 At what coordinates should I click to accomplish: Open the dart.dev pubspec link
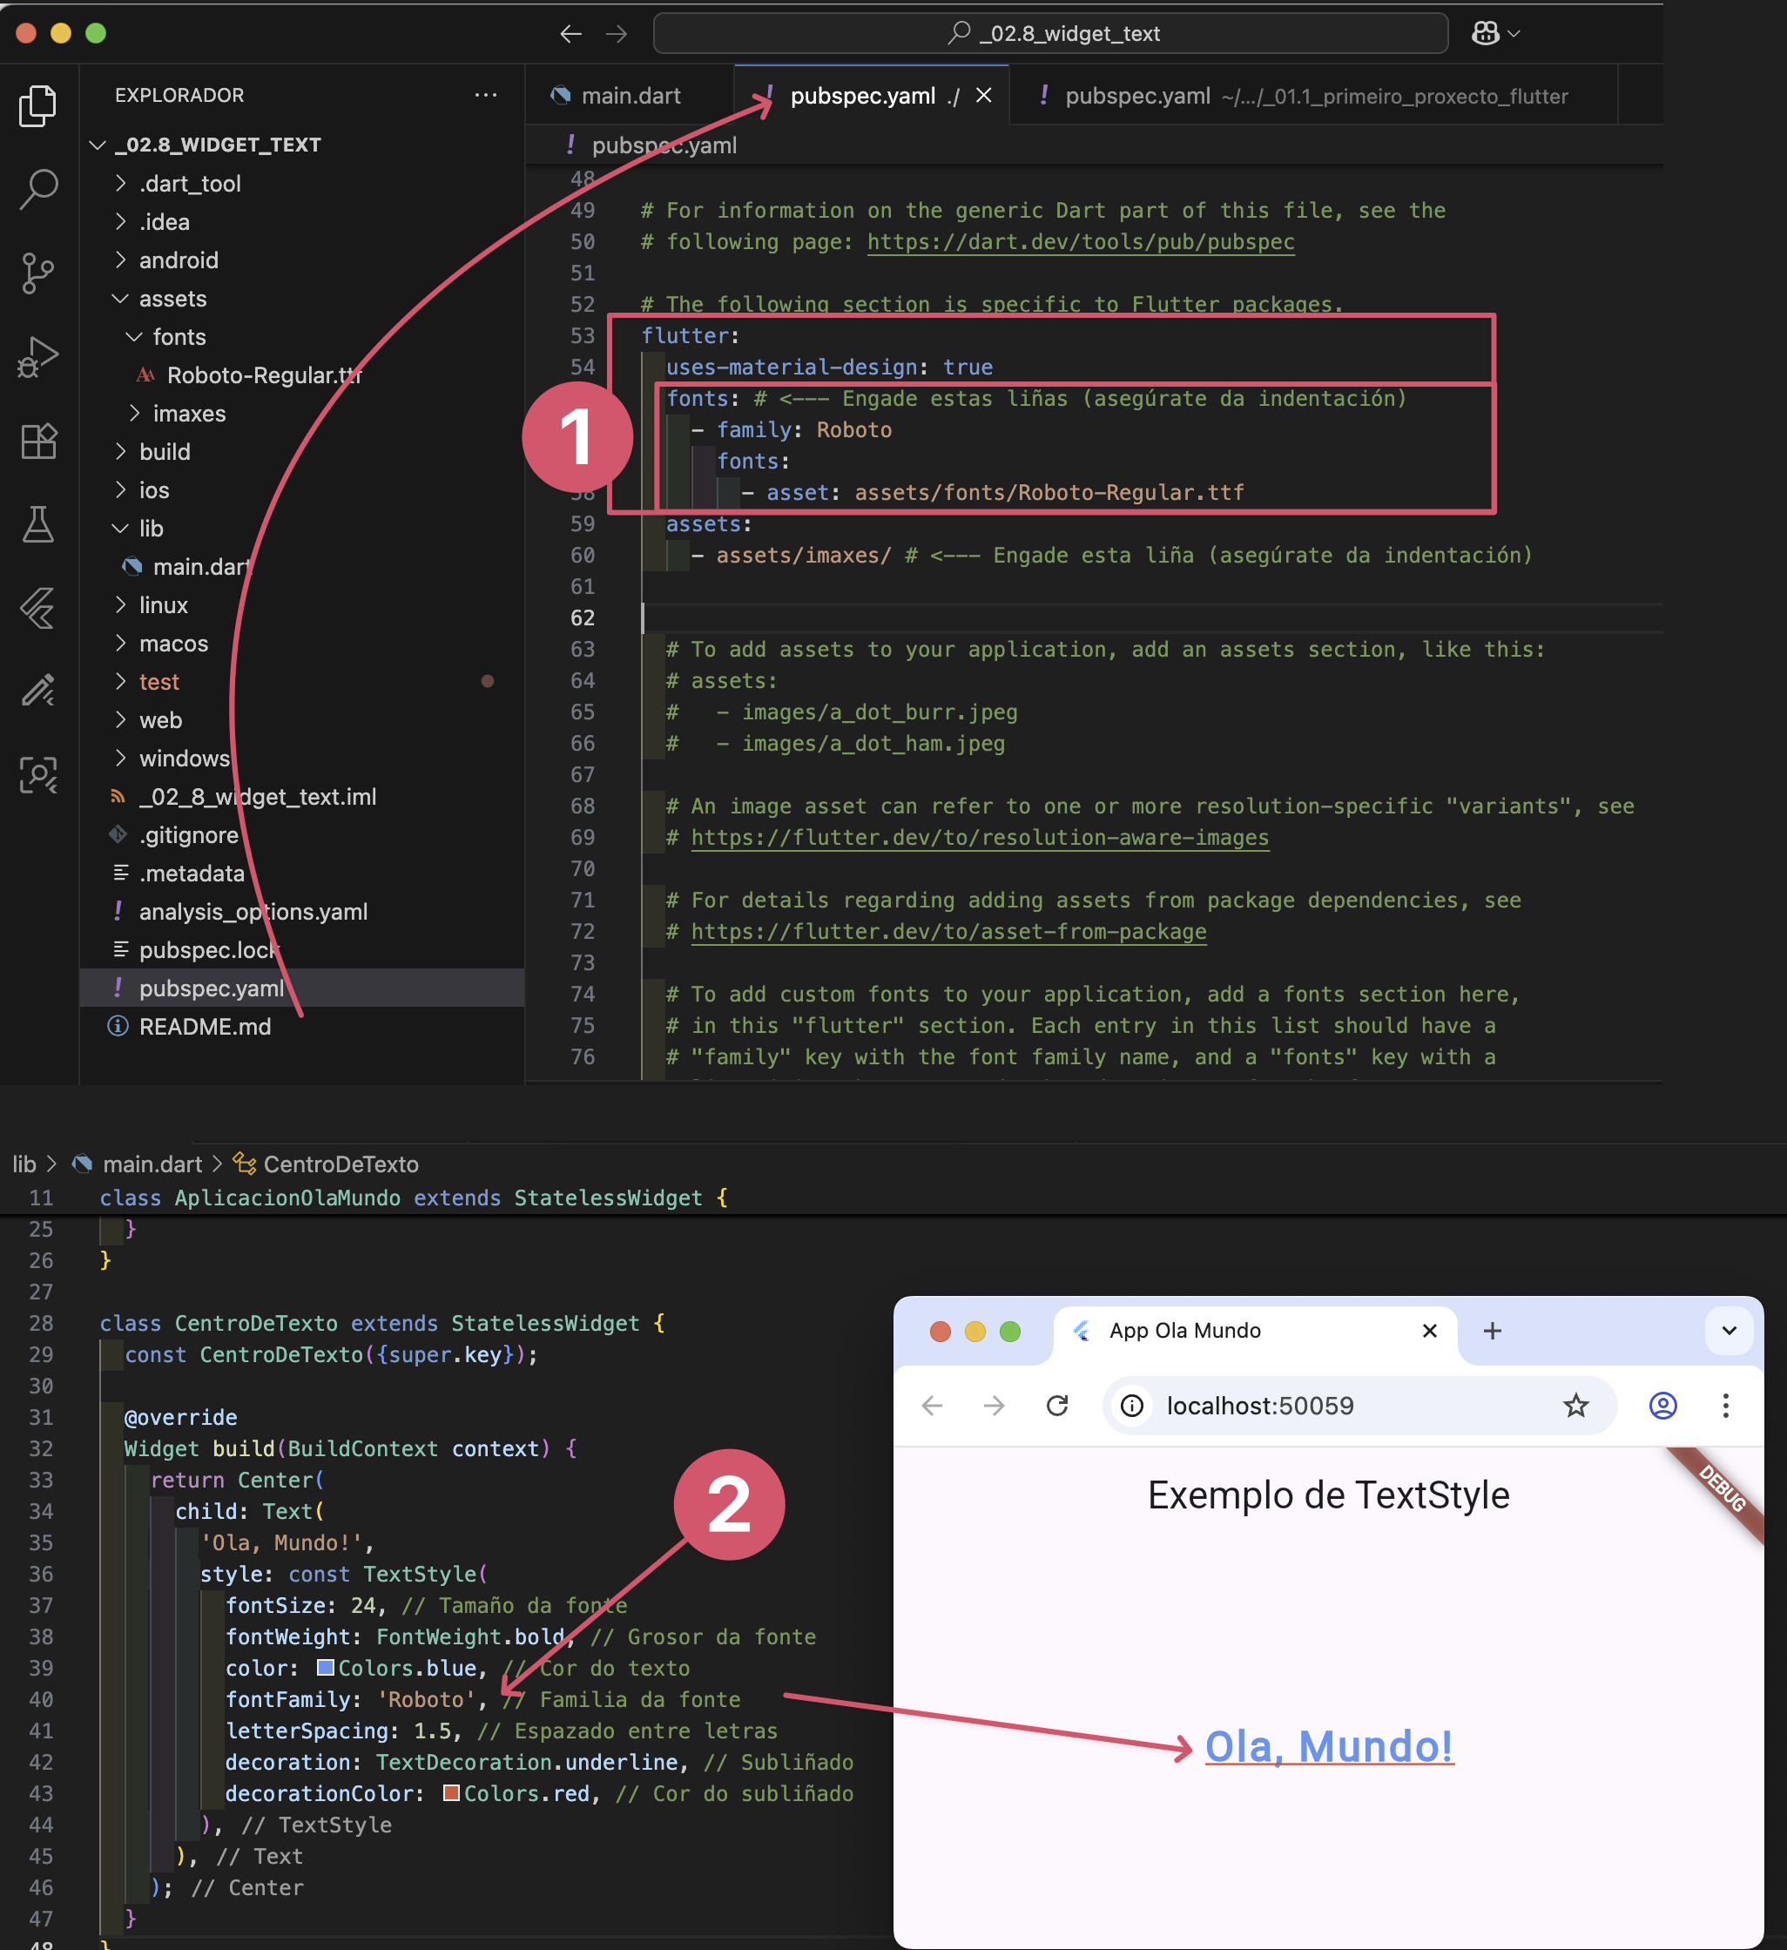coord(1080,242)
